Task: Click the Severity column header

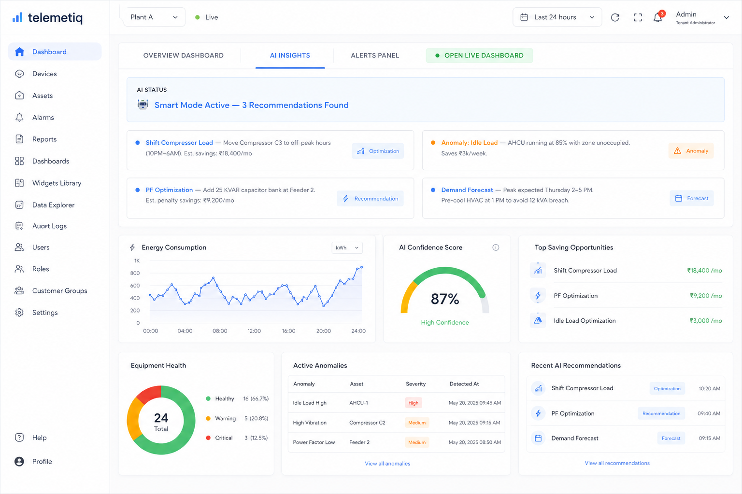Action: pos(415,384)
